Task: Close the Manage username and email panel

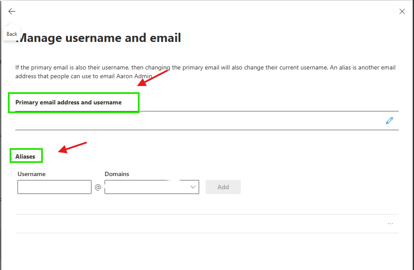Action: point(402,11)
